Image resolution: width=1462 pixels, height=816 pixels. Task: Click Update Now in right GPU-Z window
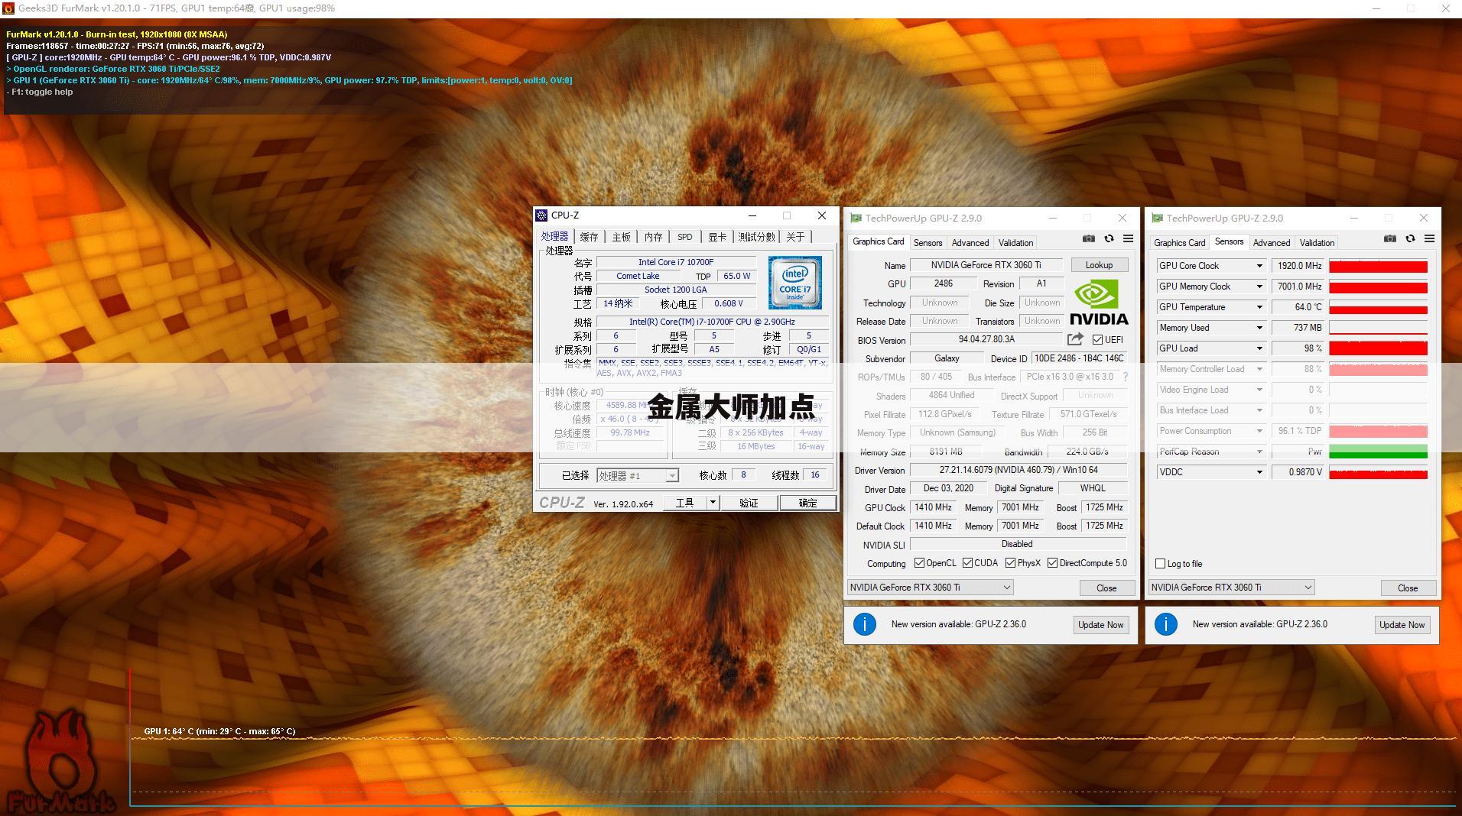pyautogui.click(x=1402, y=624)
